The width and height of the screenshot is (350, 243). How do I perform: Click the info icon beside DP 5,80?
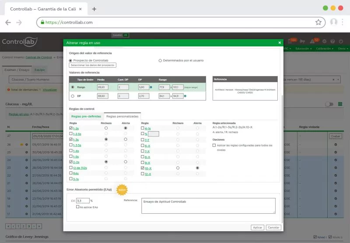[x=151, y=87]
